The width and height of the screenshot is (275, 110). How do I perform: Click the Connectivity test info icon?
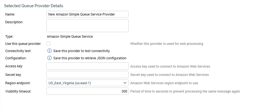pyautogui.click(x=49, y=51)
